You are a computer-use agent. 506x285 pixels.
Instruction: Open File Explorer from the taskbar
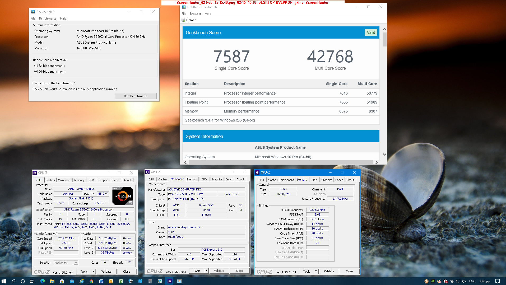[52, 281]
